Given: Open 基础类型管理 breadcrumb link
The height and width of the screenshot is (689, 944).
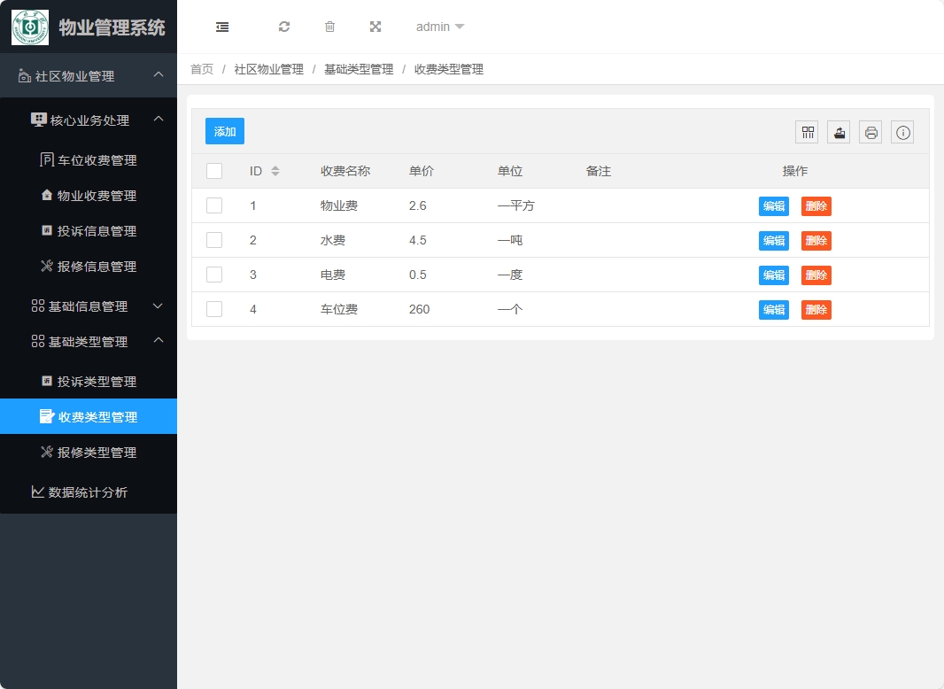Looking at the screenshot, I should coord(357,68).
